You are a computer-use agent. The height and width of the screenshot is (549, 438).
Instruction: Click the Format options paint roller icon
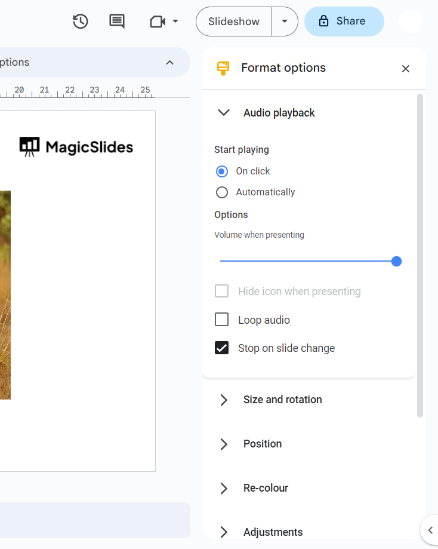tap(223, 68)
